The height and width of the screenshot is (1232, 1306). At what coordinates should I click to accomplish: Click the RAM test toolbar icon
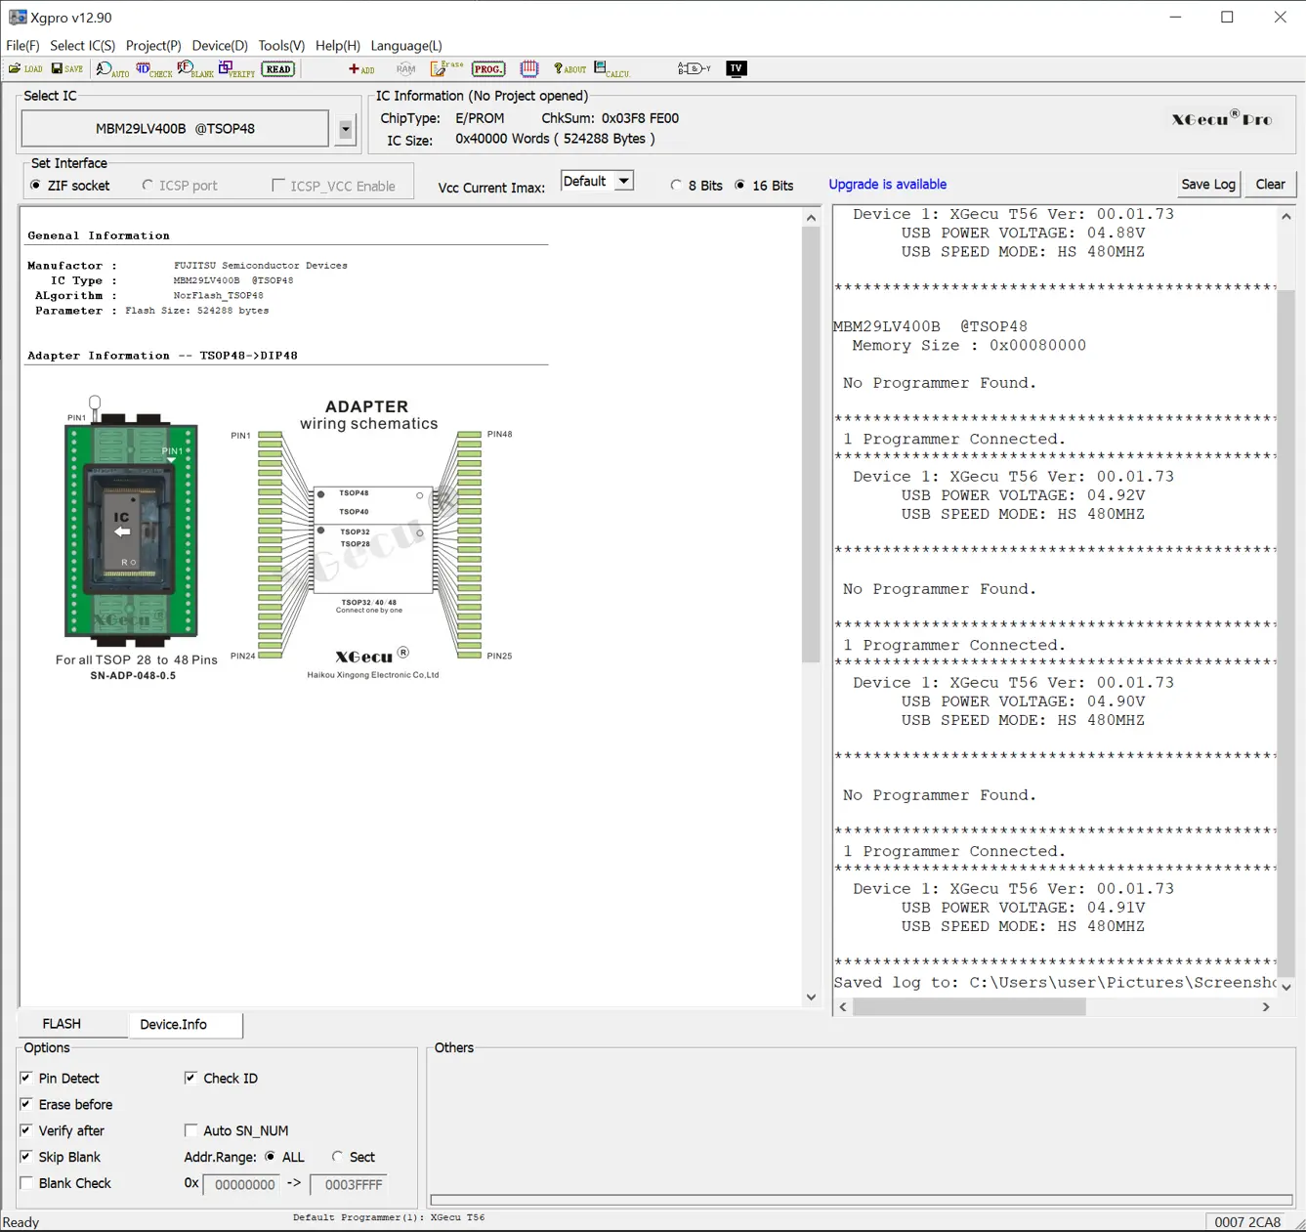406,69
